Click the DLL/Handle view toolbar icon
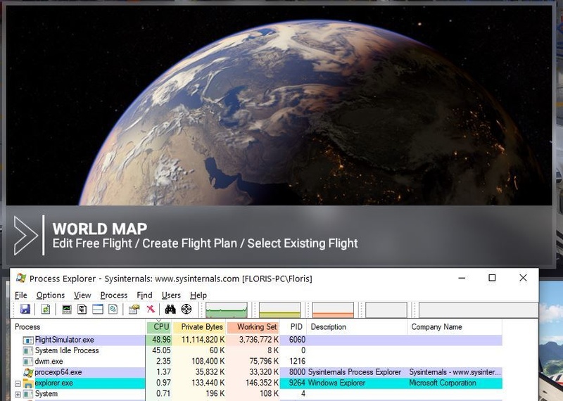Viewport: 563px width, 401px height. pyautogui.click(x=113, y=309)
